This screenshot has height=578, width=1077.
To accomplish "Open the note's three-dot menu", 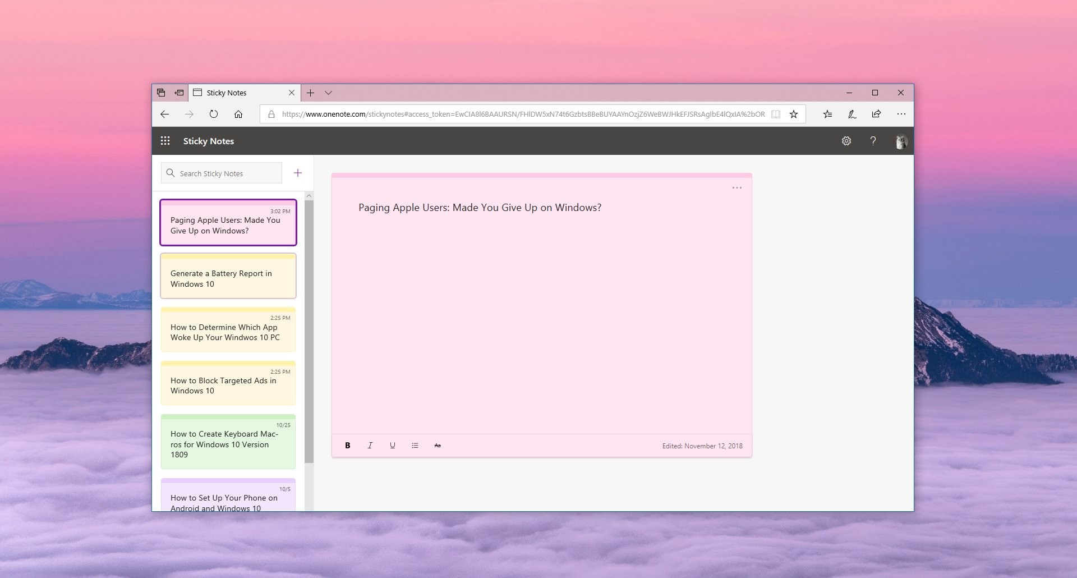I will pyautogui.click(x=737, y=187).
